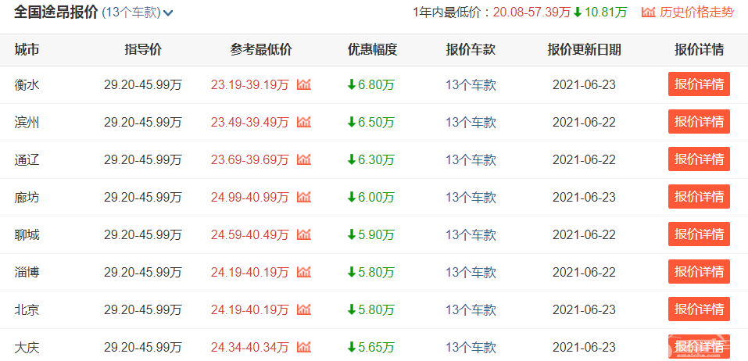Click the 20.08-57.39万 yearly lowest price
The image size is (748, 361).
tap(531, 13)
